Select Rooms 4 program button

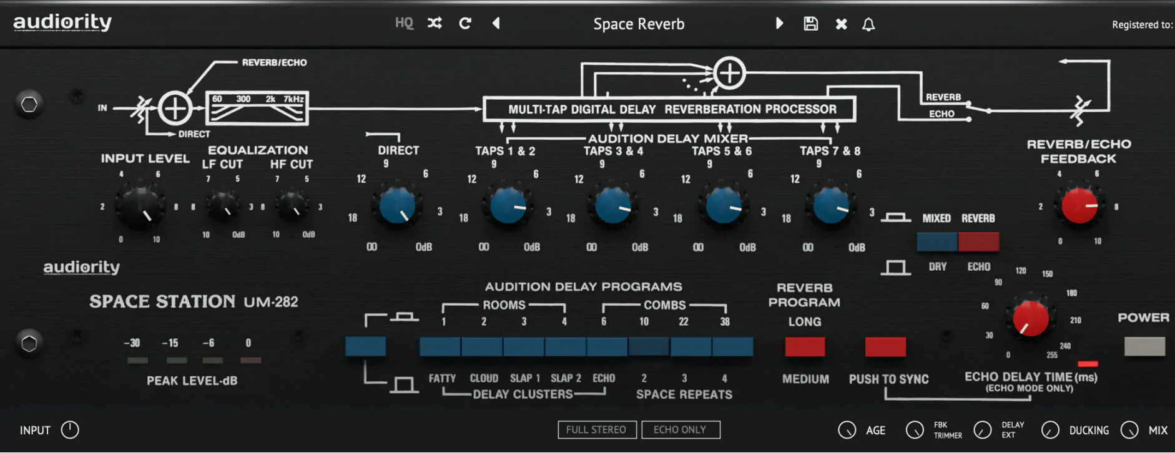pyautogui.click(x=566, y=346)
